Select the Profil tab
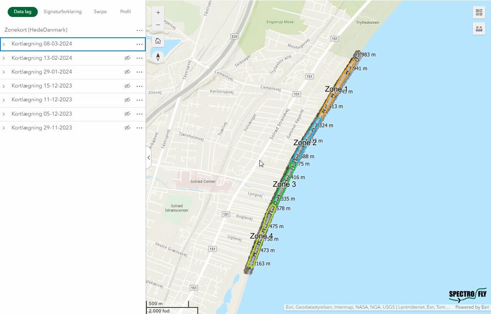This screenshot has width=491, height=314. (x=125, y=12)
